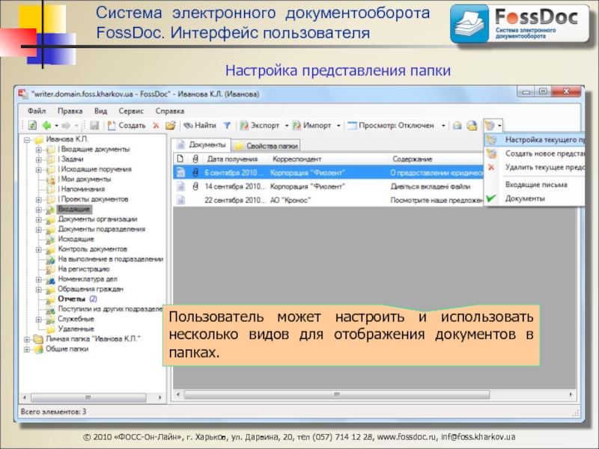Viewport: 599px width, 449px height.
Task: Click the Найти toolbar button
Action: click(200, 125)
